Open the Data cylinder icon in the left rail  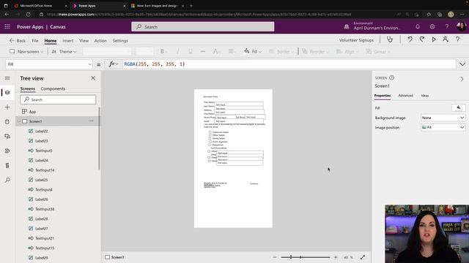point(7,122)
